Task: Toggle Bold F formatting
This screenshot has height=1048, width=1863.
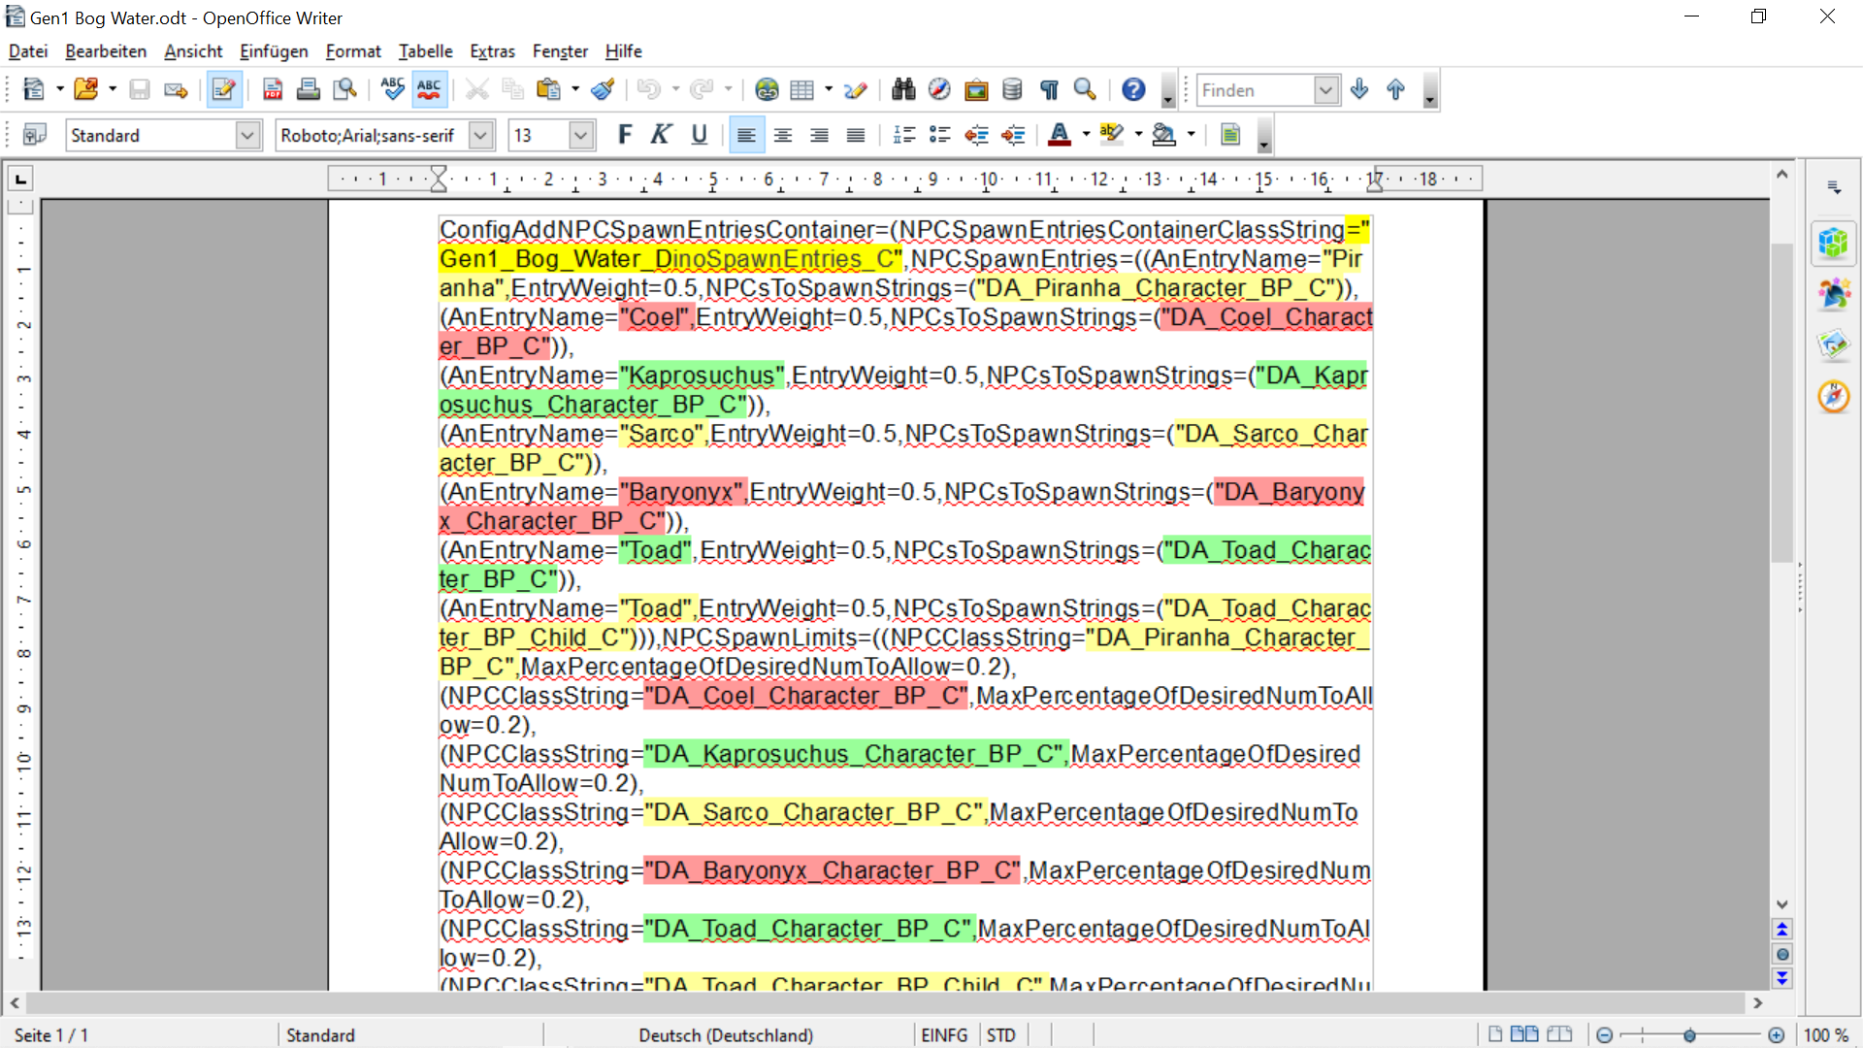Action: (624, 135)
